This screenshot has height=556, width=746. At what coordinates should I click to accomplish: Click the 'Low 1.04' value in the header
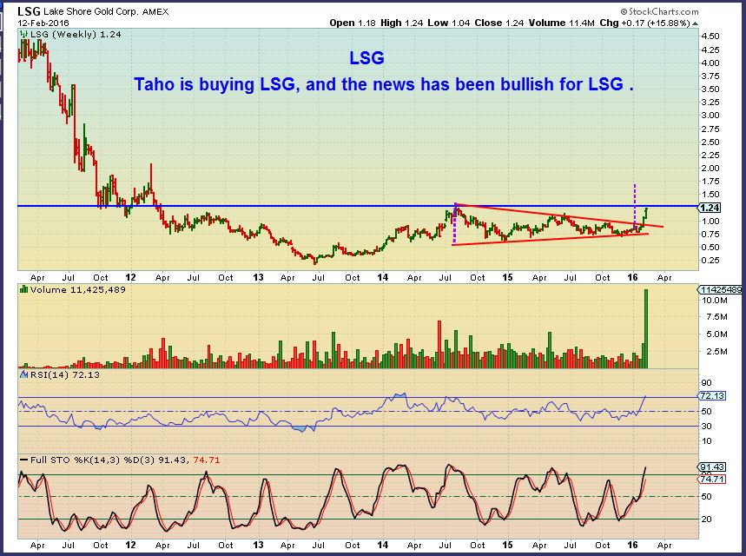coord(449,23)
